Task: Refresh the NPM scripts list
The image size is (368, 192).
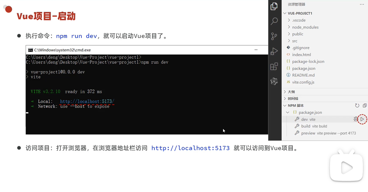Action: [x=357, y=105]
